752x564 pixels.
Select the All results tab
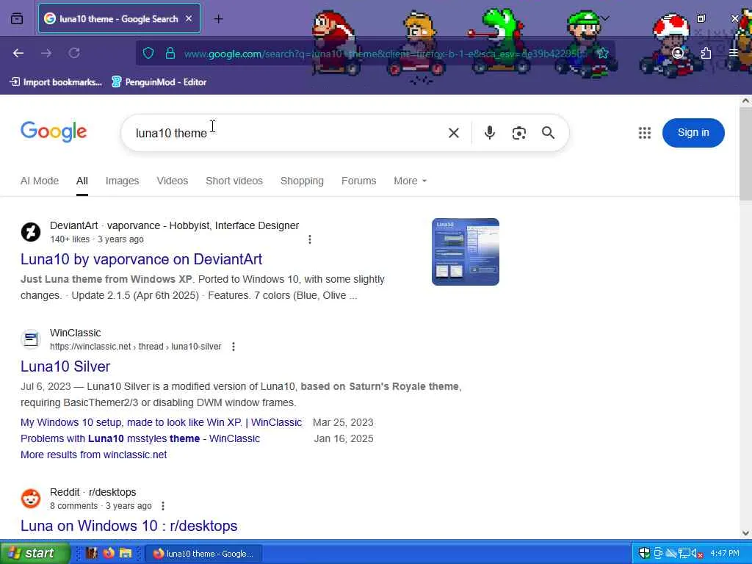(82, 181)
